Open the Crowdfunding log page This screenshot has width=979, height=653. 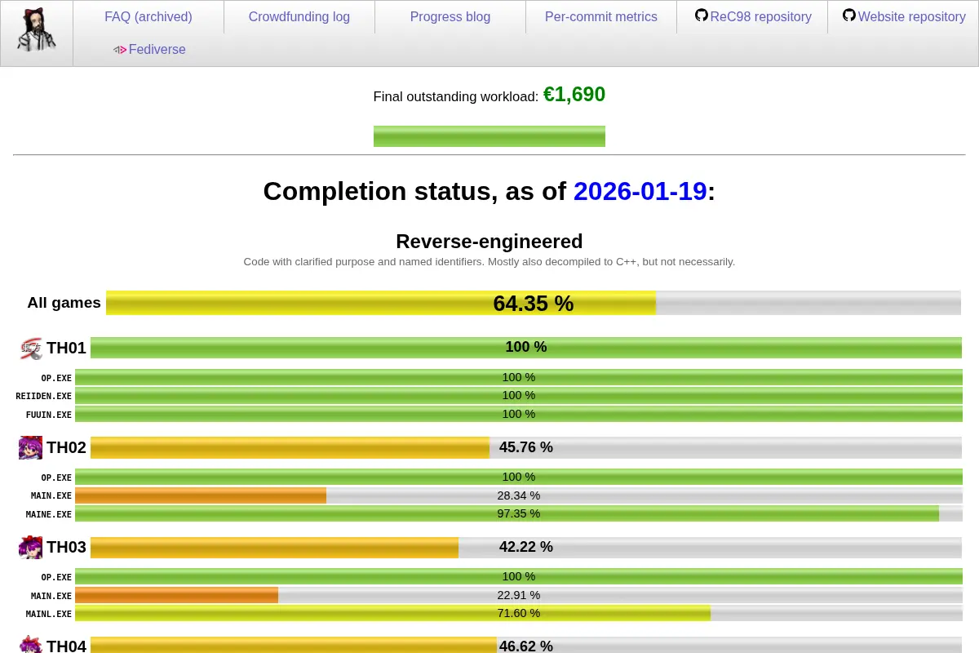[x=299, y=16]
